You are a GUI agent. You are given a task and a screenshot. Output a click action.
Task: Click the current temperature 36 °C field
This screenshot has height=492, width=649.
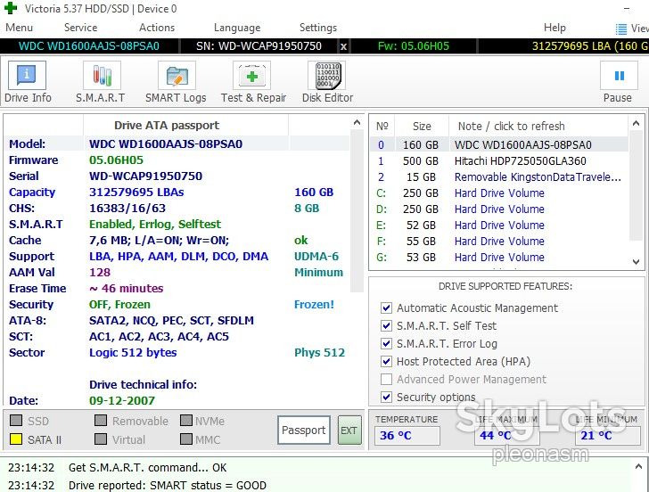[x=407, y=435]
